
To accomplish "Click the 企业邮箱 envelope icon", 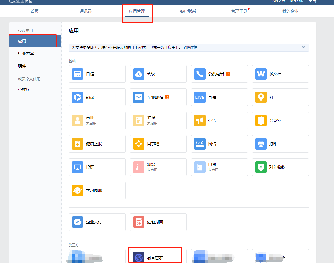I will pos(139,97).
